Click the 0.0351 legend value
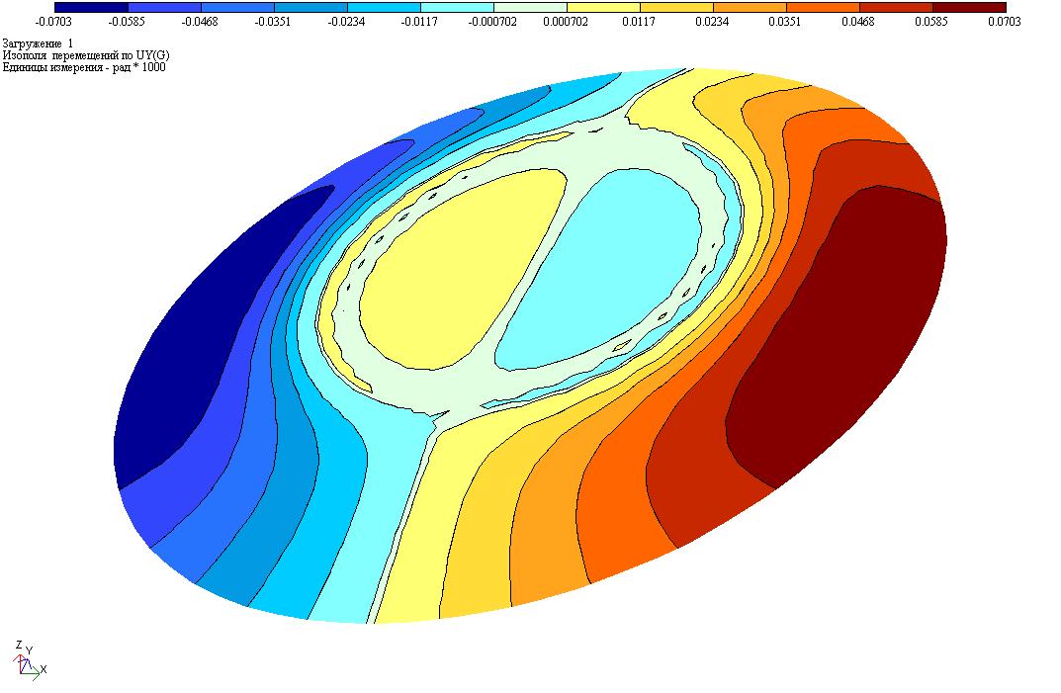This screenshot has width=1061, height=693. pyautogui.click(x=785, y=22)
